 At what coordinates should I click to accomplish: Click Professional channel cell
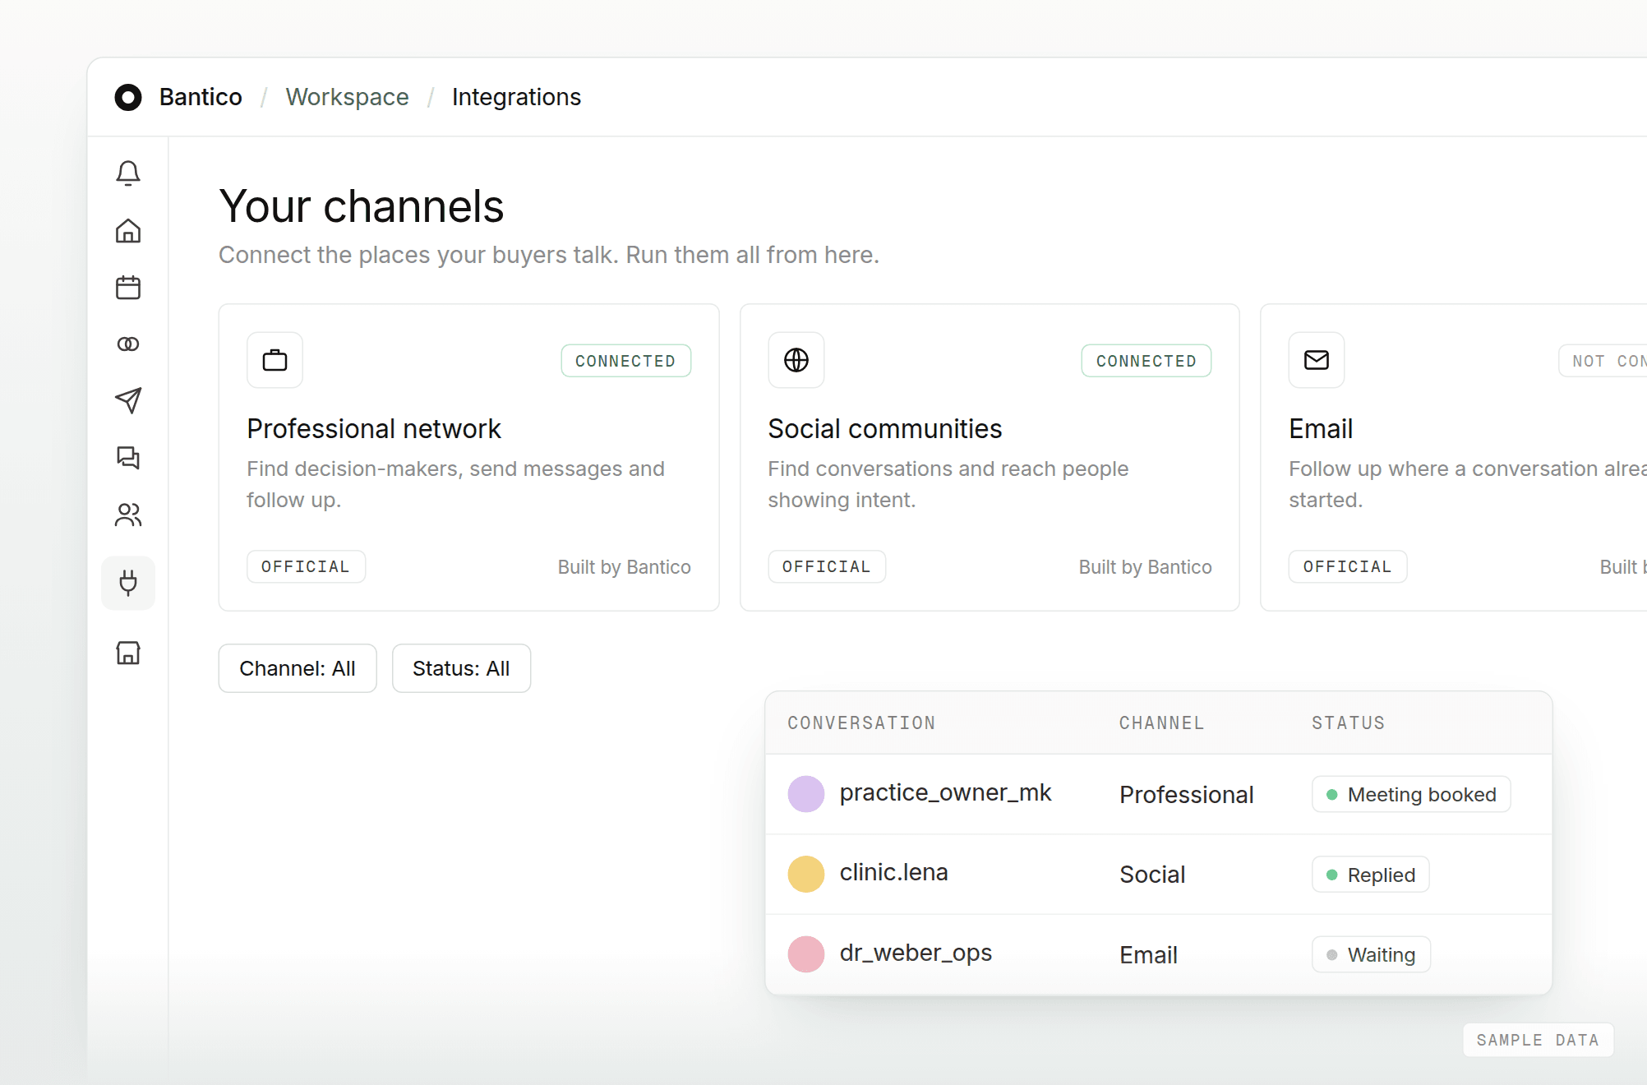[x=1187, y=795]
